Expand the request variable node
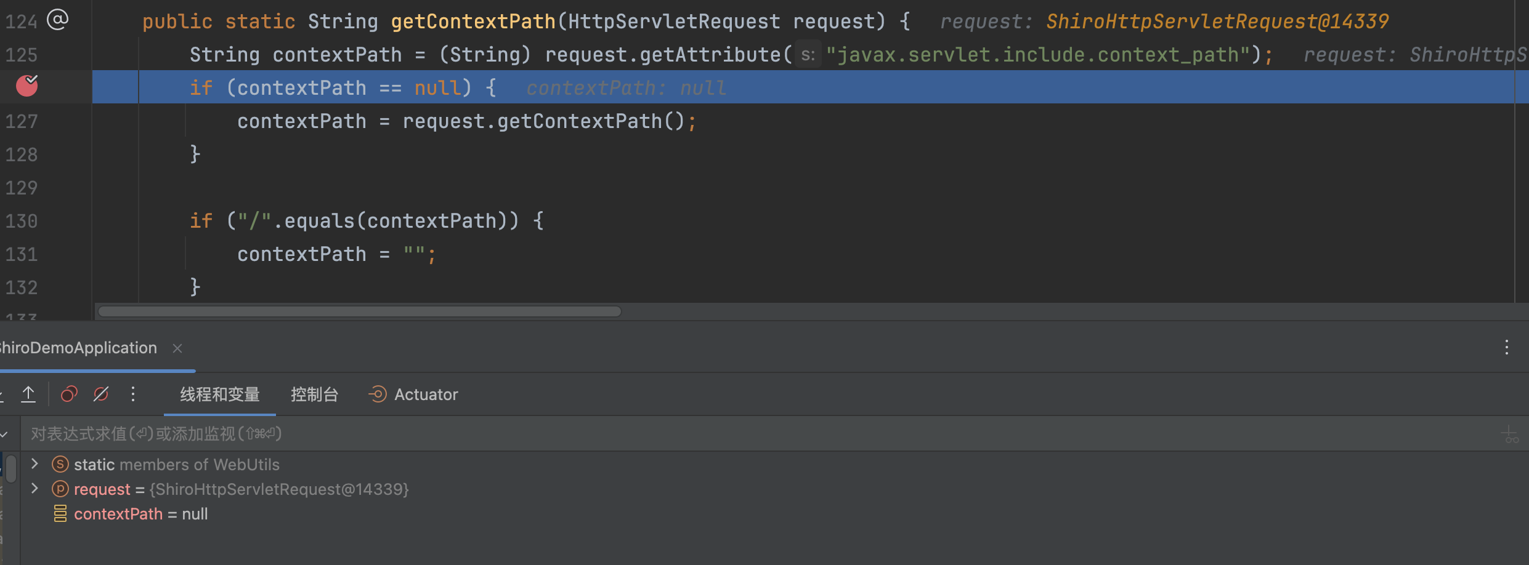 coord(35,488)
